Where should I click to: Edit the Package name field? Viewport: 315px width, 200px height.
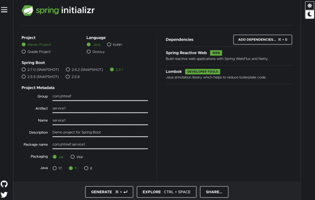pos(100,144)
